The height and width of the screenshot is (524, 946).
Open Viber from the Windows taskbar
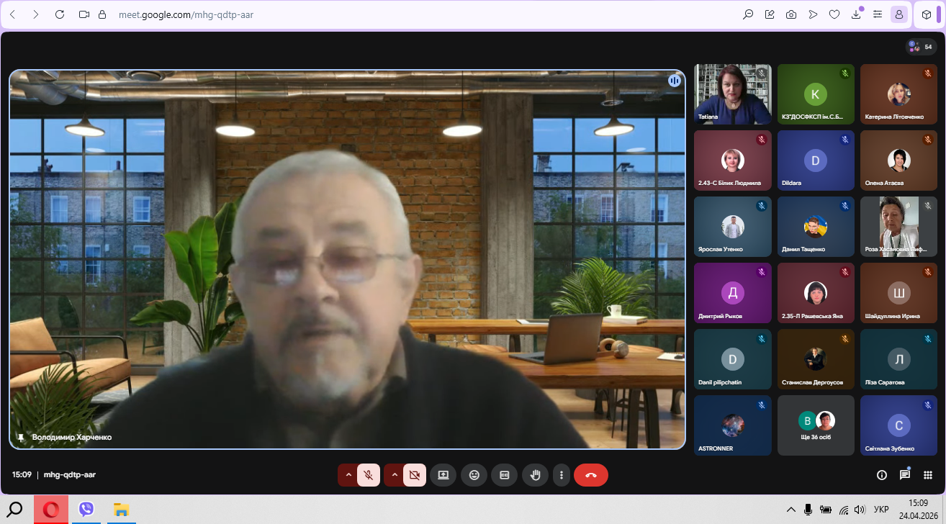[x=86, y=510]
